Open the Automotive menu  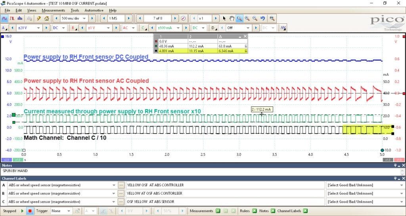pyautogui.click(x=94, y=10)
